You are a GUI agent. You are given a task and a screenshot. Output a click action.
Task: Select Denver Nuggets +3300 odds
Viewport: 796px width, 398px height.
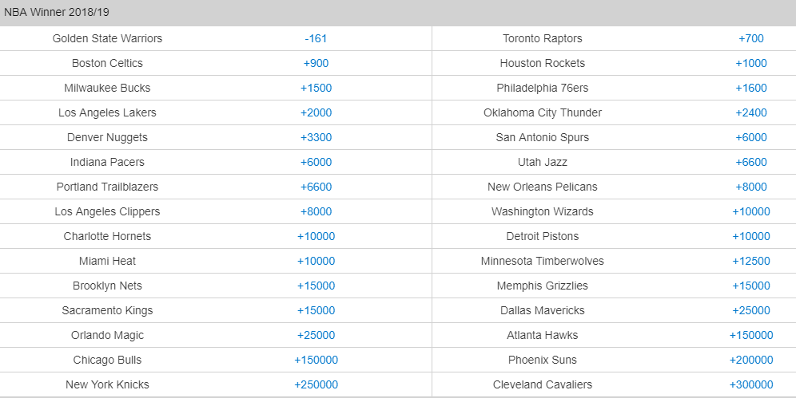[x=316, y=137]
